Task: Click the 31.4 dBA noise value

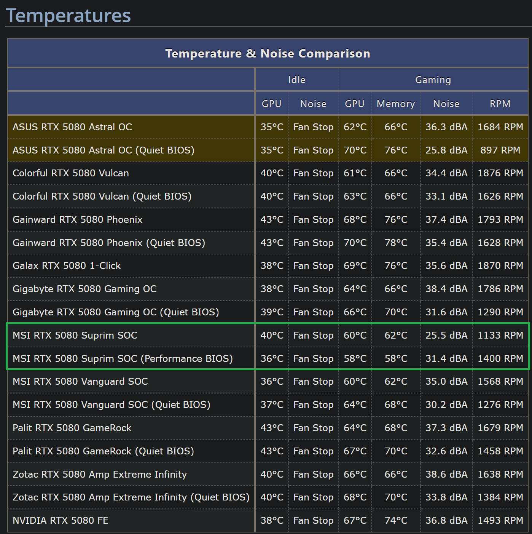Action: (x=446, y=358)
